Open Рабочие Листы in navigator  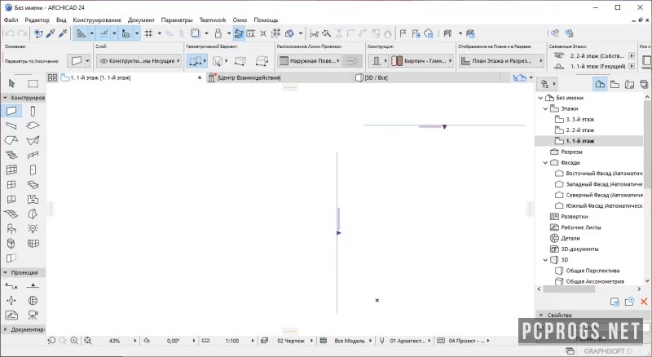pyautogui.click(x=580, y=227)
